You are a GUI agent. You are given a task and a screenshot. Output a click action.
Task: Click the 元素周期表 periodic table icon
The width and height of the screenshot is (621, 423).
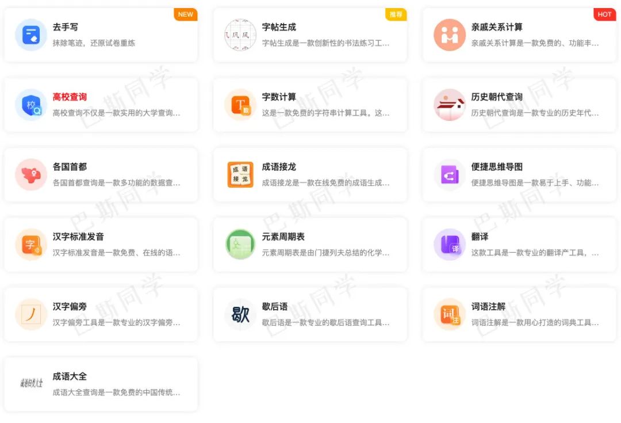240,245
